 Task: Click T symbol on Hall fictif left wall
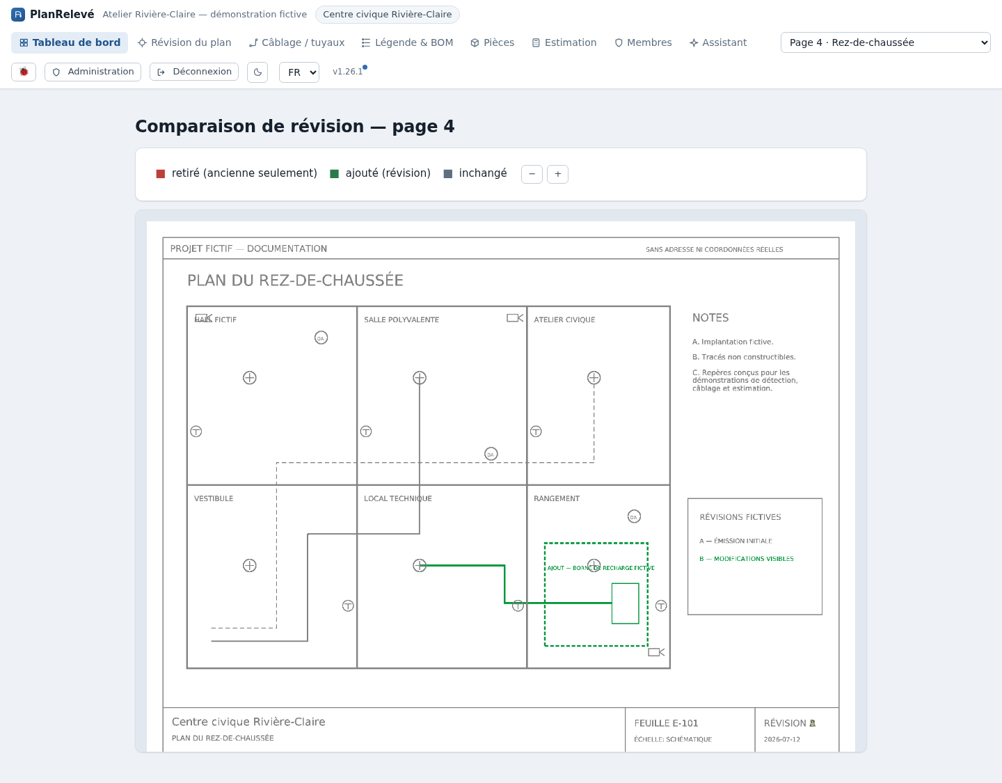[x=196, y=432]
